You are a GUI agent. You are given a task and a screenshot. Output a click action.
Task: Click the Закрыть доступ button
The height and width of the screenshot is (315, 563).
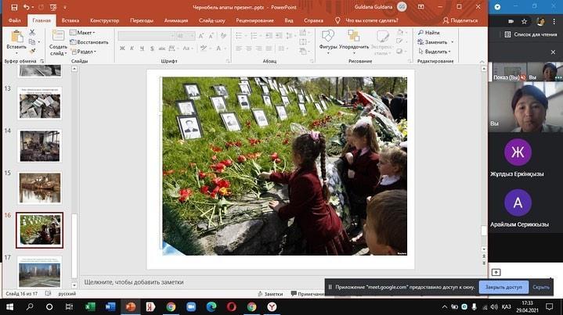point(502,287)
